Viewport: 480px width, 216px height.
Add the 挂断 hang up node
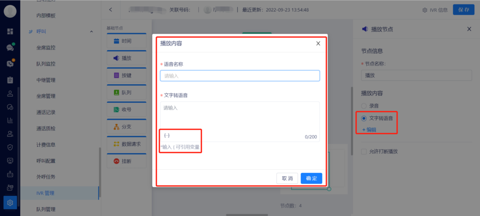click(x=127, y=161)
